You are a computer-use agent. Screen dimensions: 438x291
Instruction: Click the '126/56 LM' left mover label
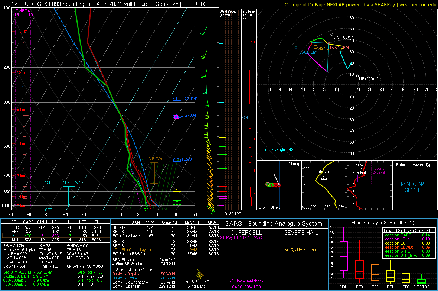pyautogui.click(x=307, y=52)
